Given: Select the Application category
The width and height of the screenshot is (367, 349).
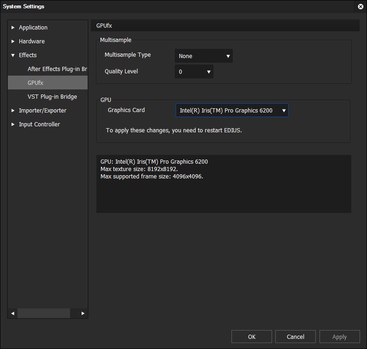Looking at the screenshot, I should pyautogui.click(x=33, y=28).
